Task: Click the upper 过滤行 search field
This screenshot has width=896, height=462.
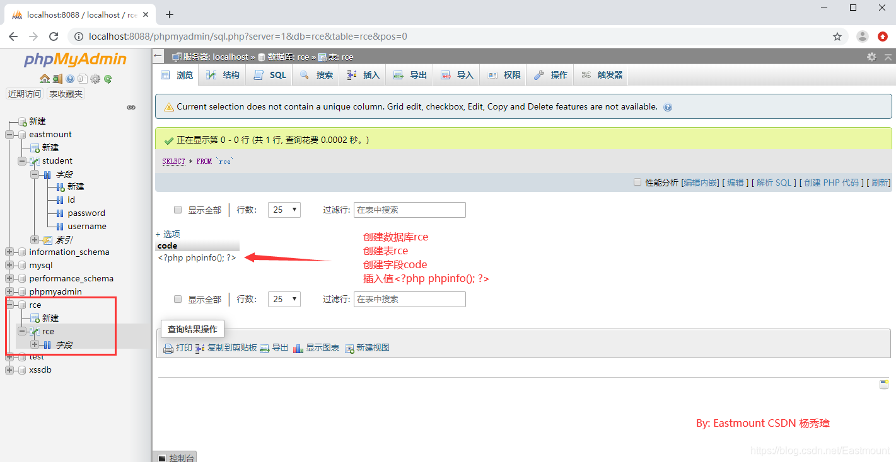Action: tap(410, 210)
